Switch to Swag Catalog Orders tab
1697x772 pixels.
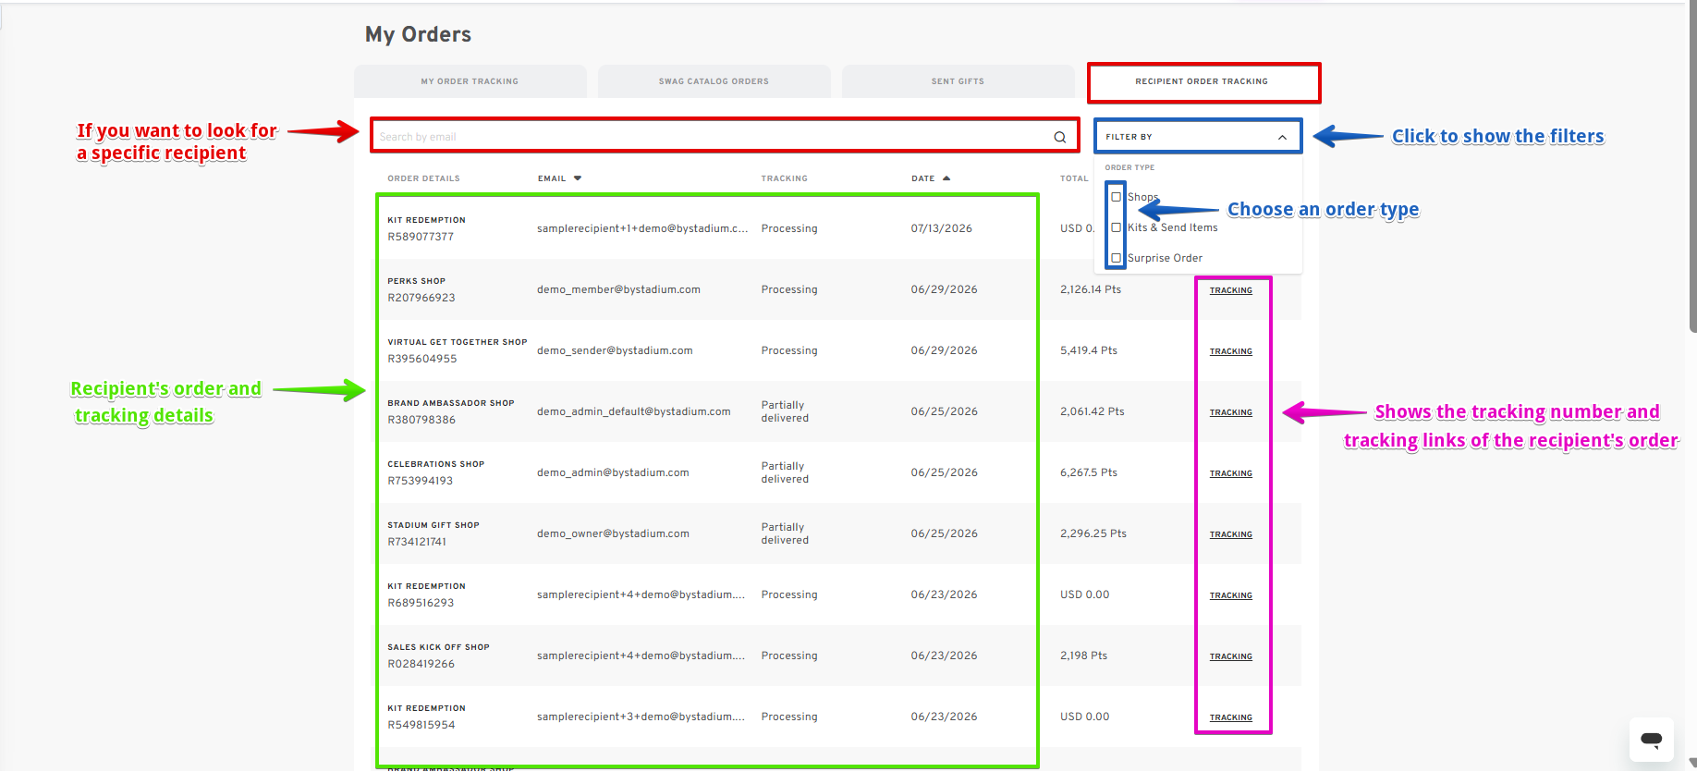tap(714, 81)
